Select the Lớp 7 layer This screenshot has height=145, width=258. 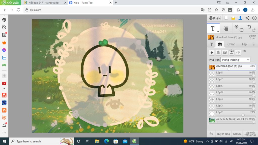click(232, 81)
